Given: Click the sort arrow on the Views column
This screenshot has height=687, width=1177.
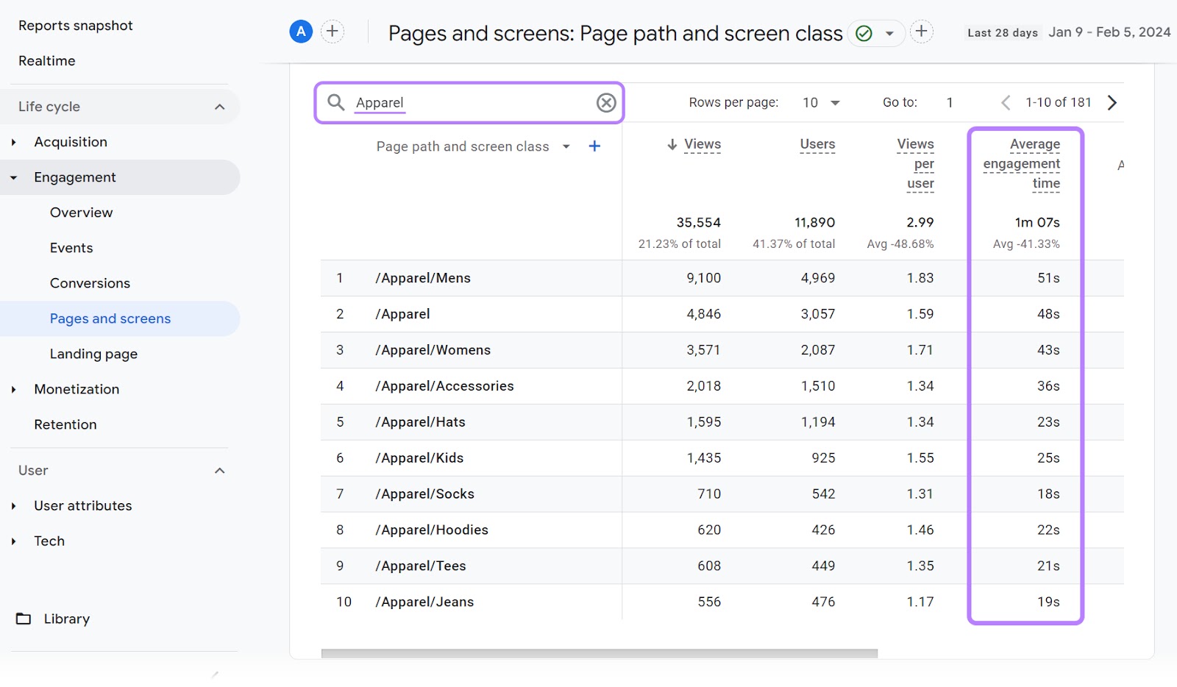Looking at the screenshot, I should pyautogui.click(x=672, y=144).
